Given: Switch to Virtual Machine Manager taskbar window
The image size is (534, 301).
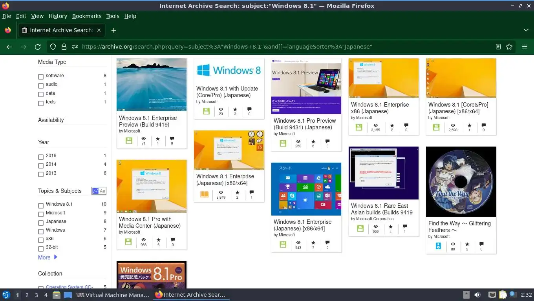Looking at the screenshot, I should click(113, 295).
